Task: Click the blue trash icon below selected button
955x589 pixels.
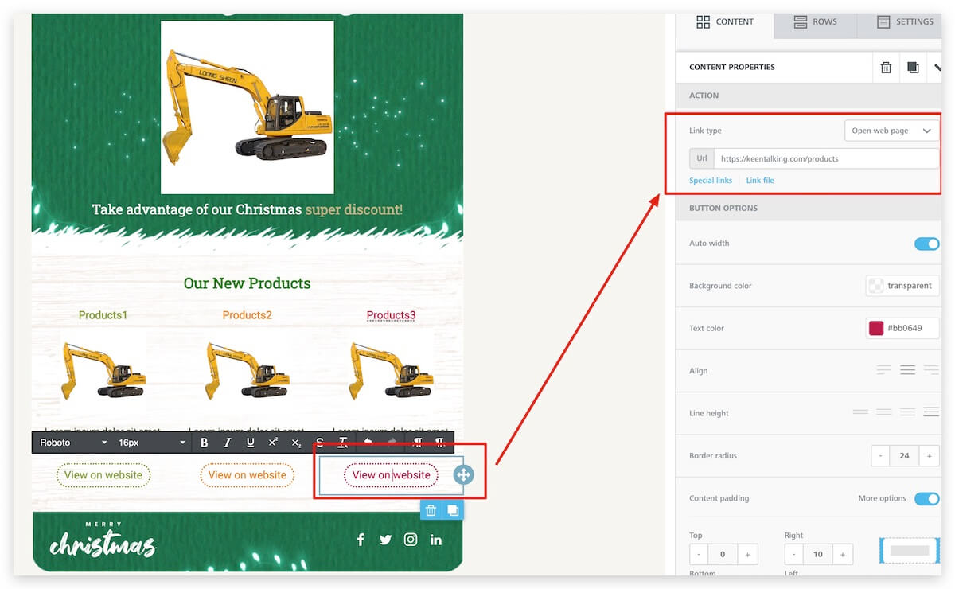Action: coord(431,510)
